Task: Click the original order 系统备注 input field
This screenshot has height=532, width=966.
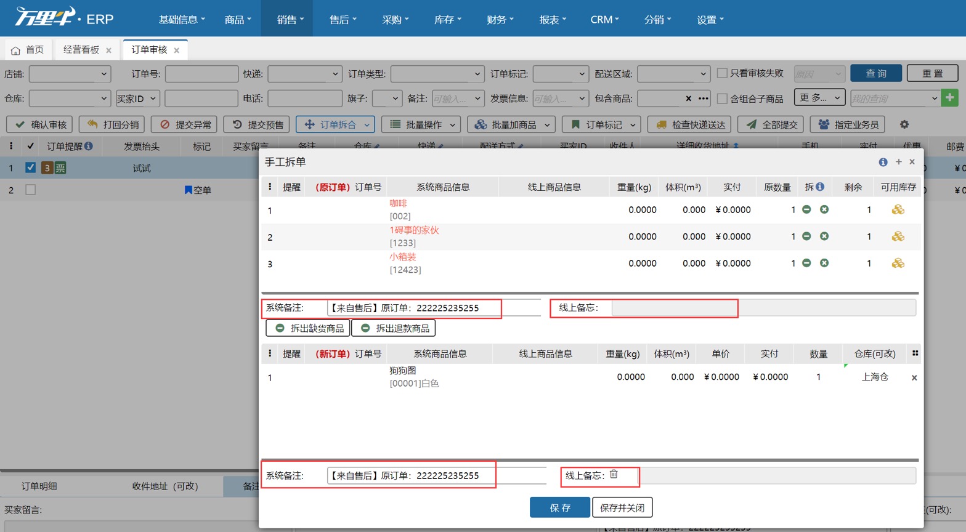Action: click(434, 308)
